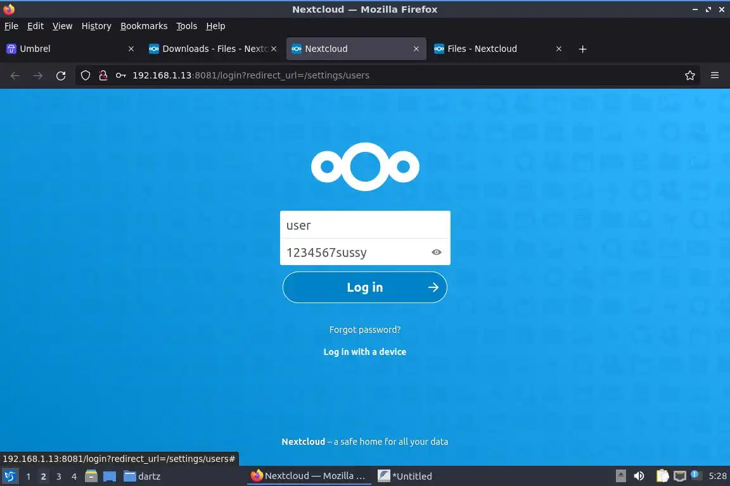Click the network tray icon

pyautogui.click(x=680, y=477)
